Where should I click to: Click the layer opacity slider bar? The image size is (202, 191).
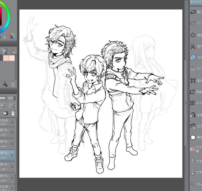point(3,98)
